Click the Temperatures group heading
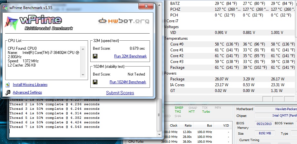Screen dimensions: 297x144 tap(176, 38)
